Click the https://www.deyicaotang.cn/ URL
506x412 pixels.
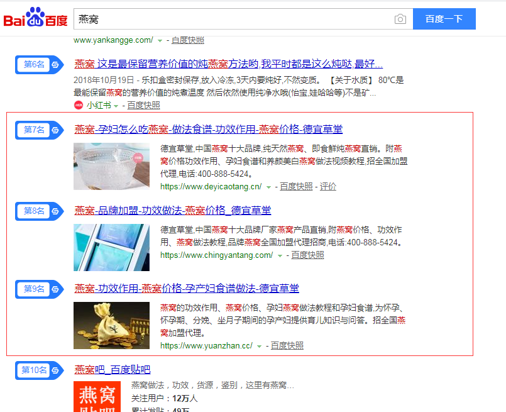(x=211, y=187)
